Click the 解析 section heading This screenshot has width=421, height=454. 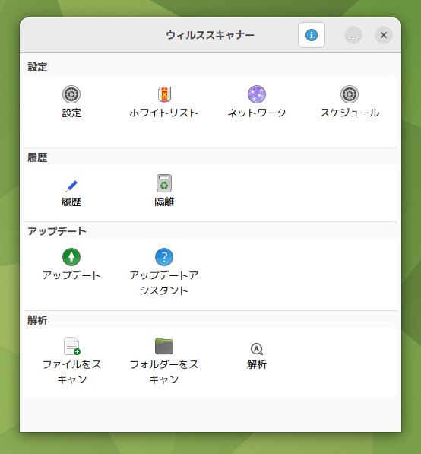37,320
